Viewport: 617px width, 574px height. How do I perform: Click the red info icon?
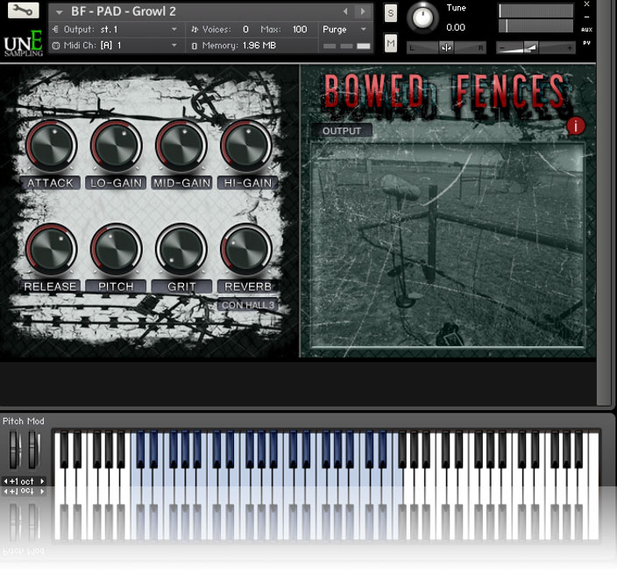(576, 126)
